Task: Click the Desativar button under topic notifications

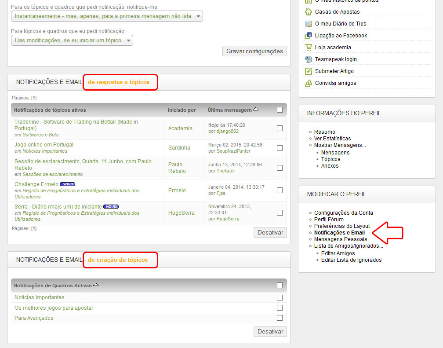Action: click(270, 232)
